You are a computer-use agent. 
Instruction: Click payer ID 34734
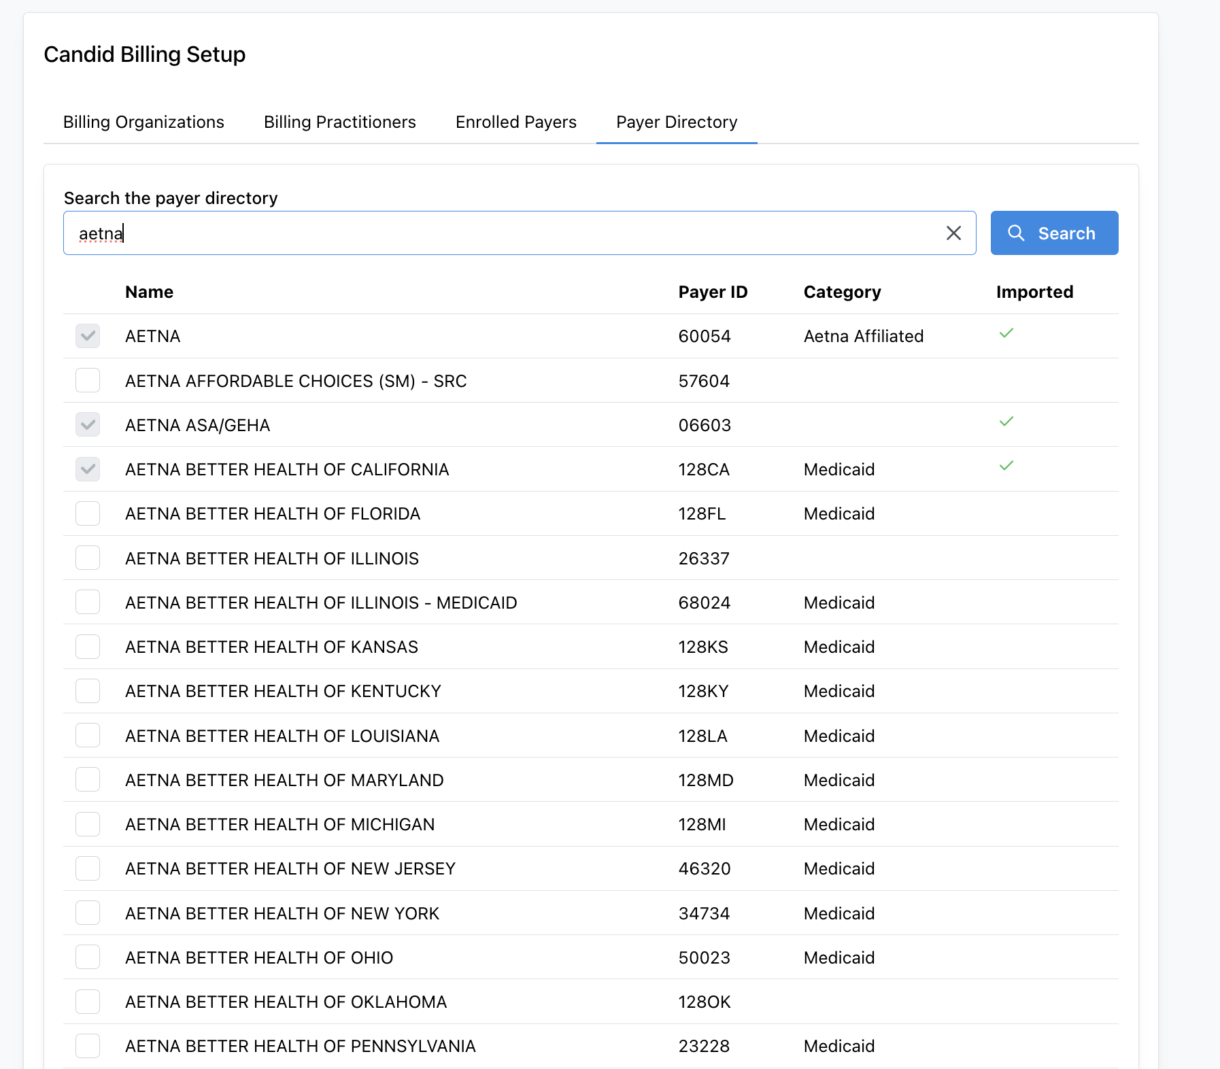[x=704, y=913]
